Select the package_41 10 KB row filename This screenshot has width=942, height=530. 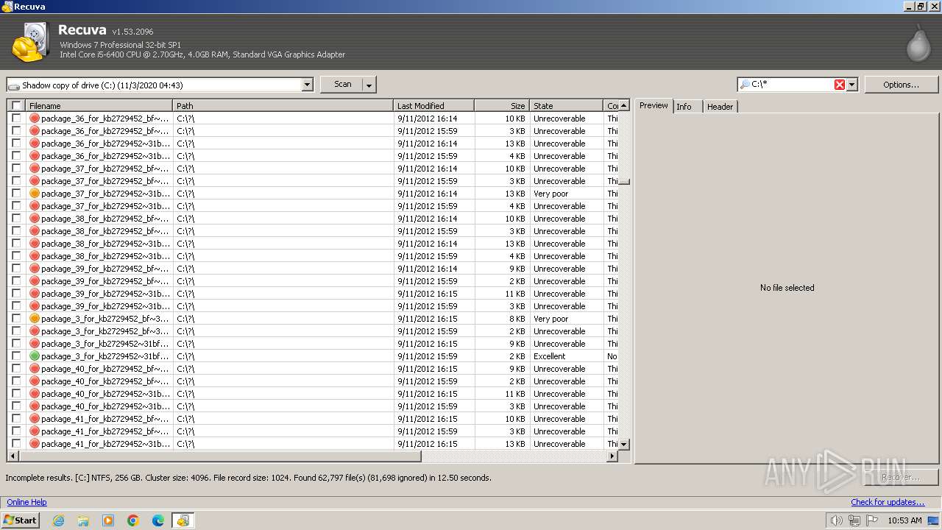(105, 419)
